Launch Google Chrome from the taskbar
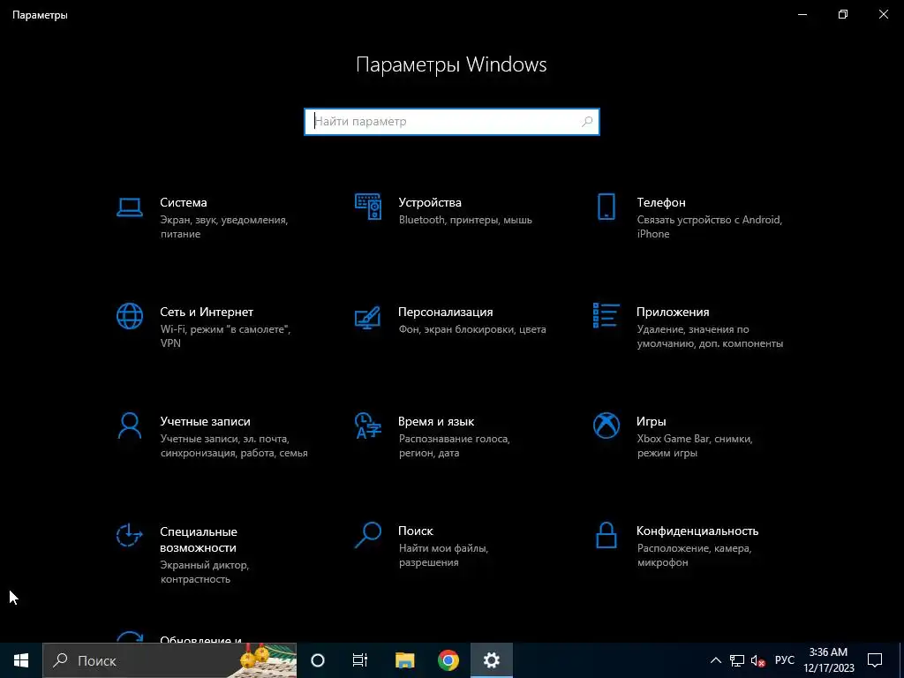 pos(448,660)
